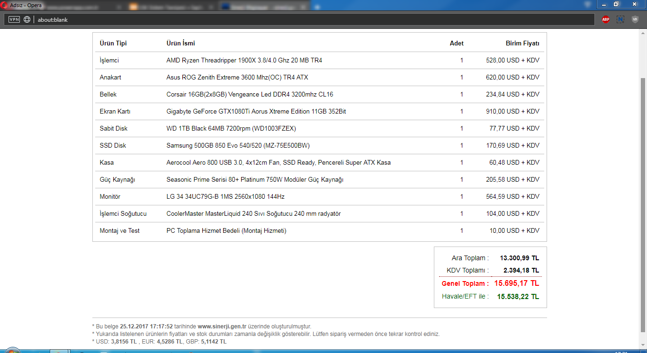Screen dimensions: 647x353
Task: Select the 'İşlemci Soğutucu' product type cell
Action: [x=123, y=213]
